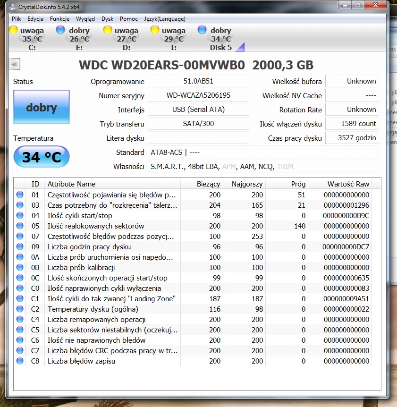The height and width of the screenshot is (407, 397).
Task: Click status orb of attribute C0
Action: (x=20, y=288)
